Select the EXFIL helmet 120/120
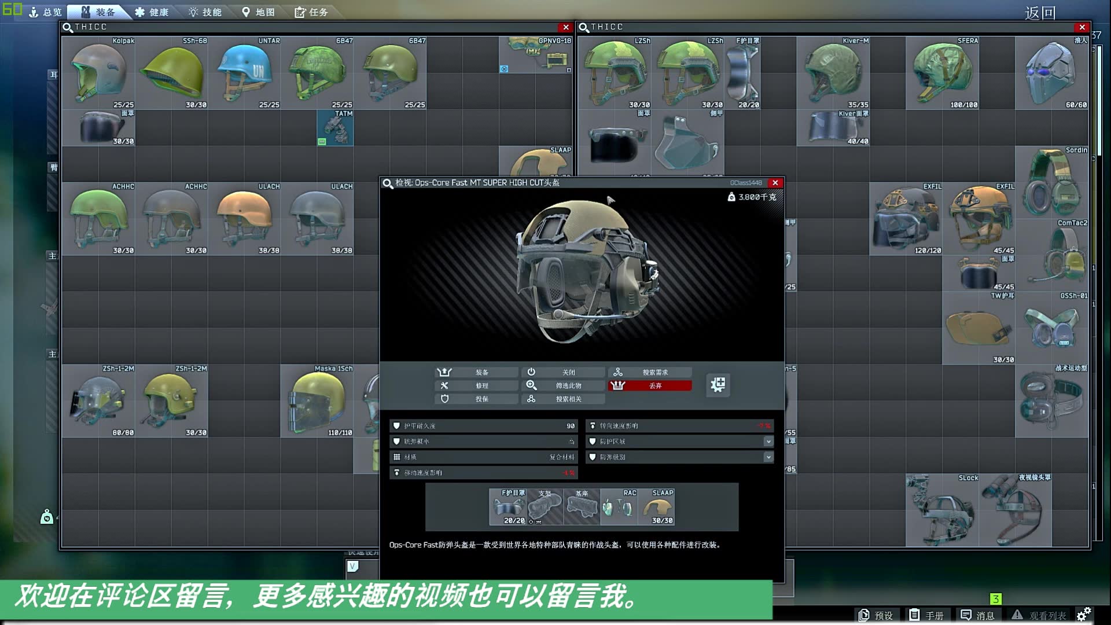Screen dimensions: 1111x625 [x=906, y=219]
